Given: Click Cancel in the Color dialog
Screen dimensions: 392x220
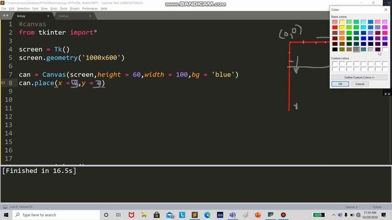Looking at the screenshot, I should tap(360, 84).
